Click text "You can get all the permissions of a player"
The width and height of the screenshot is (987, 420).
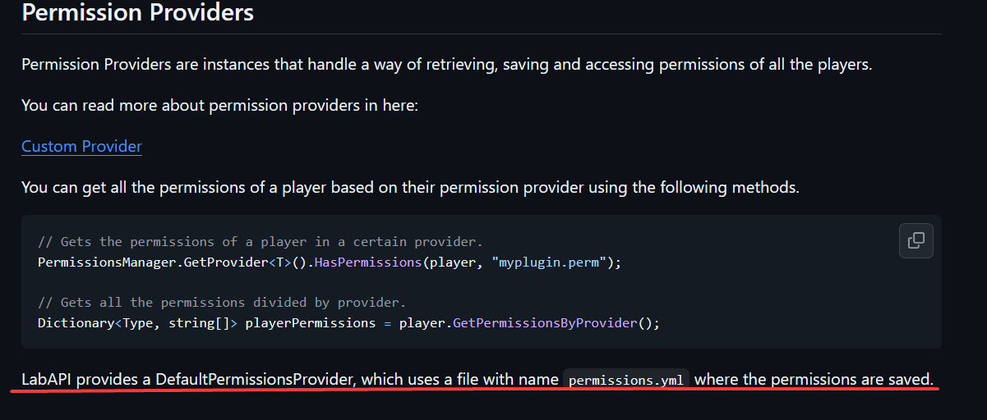click(x=410, y=187)
